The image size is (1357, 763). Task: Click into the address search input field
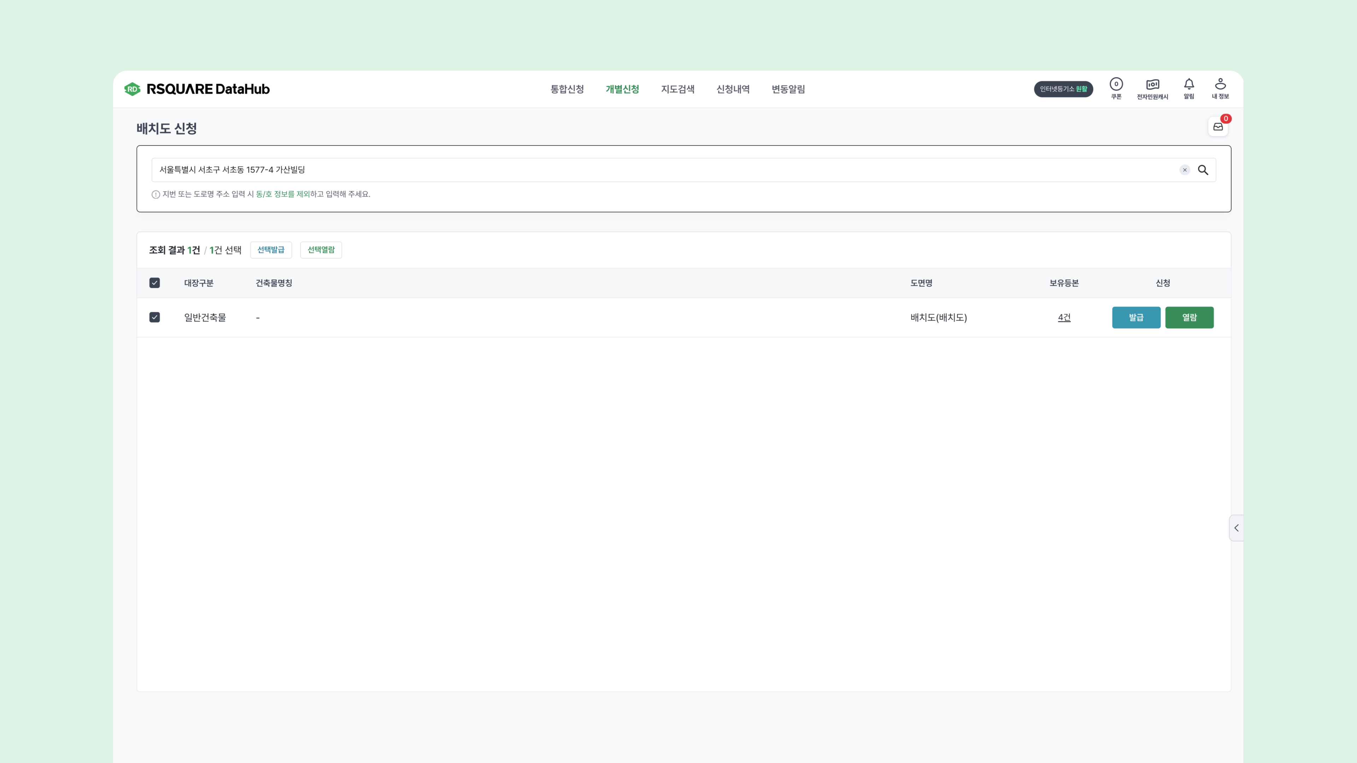pyautogui.click(x=632, y=170)
